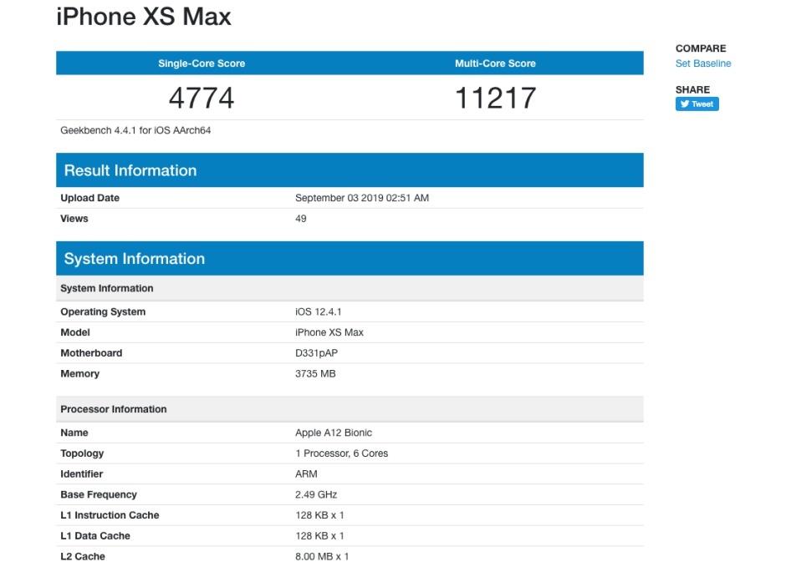Click the iPhone XS Max page title

pyautogui.click(x=144, y=17)
